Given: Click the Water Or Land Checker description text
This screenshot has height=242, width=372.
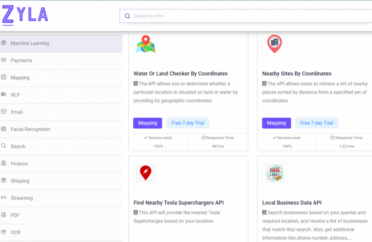Looking at the screenshot, I should (186, 92).
